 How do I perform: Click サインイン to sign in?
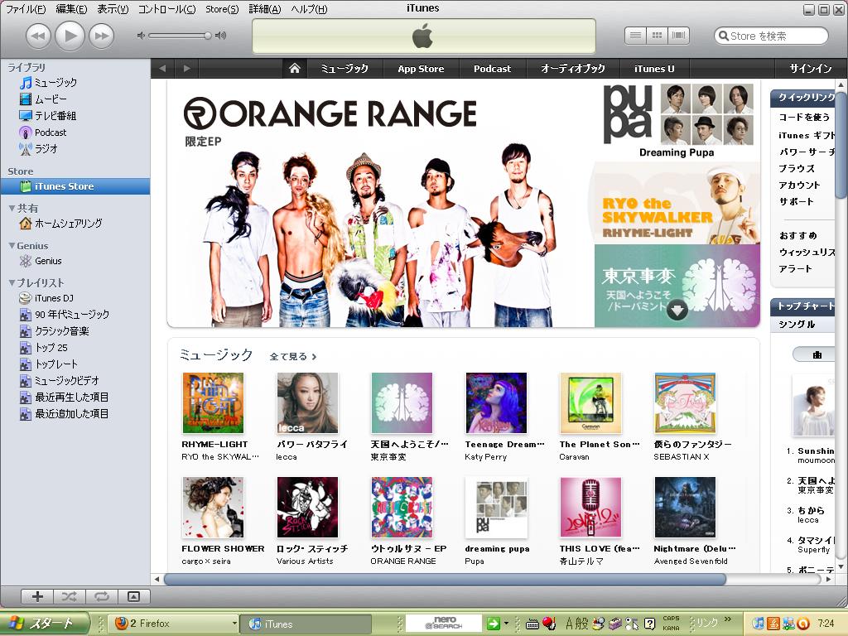tap(810, 69)
